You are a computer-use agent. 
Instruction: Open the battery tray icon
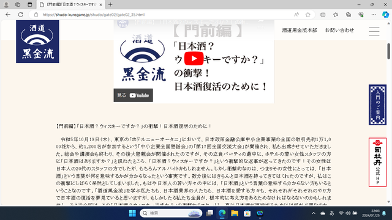coord(355,213)
